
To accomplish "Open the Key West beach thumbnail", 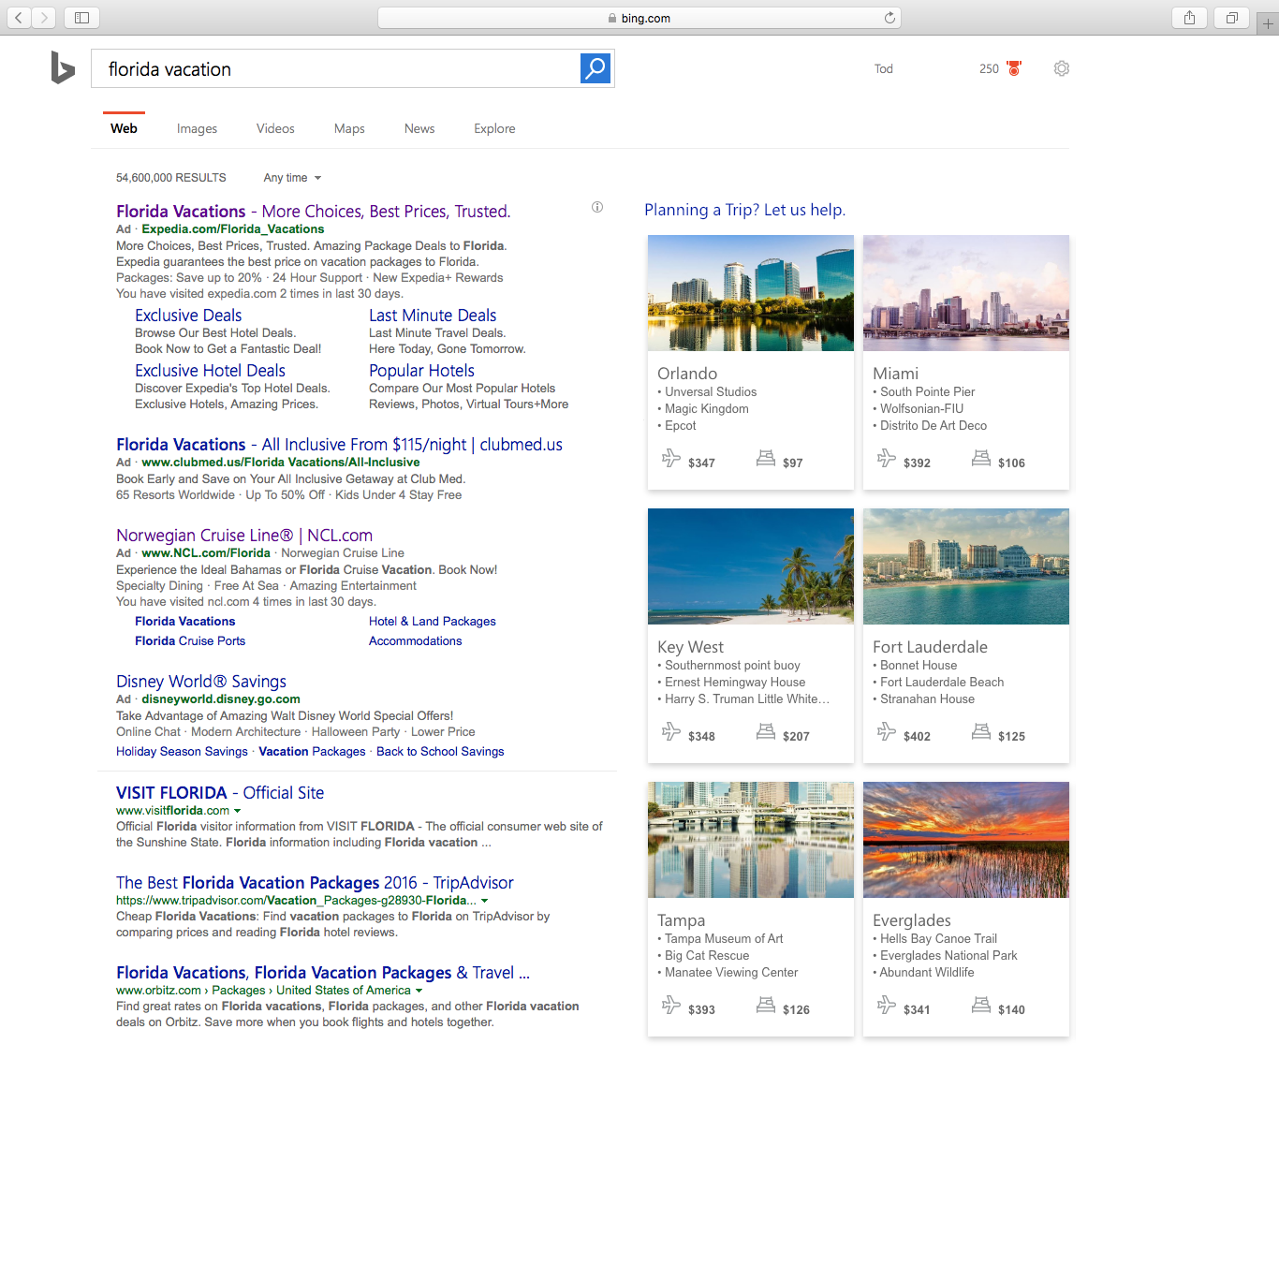I will [x=751, y=566].
